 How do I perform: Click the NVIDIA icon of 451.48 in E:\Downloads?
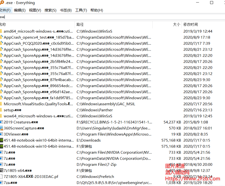tap(1, 140)
